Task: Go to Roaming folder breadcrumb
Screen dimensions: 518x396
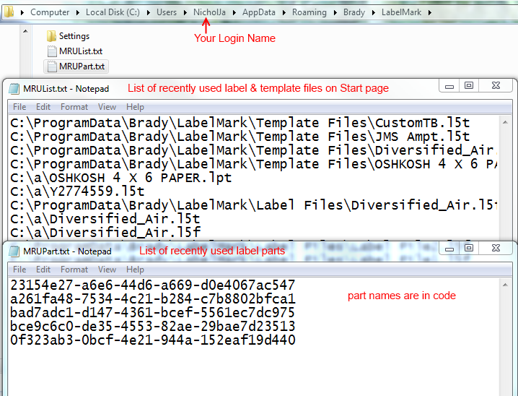Action: click(310, 12)
